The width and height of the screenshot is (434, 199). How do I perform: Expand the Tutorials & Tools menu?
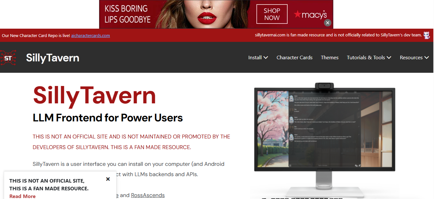point(369,57)
